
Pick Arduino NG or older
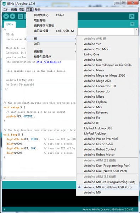[107, 144]
